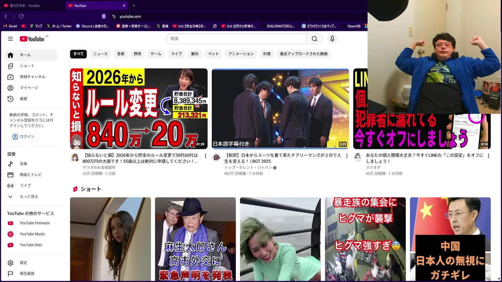Image resolution: width=502 pixels, height=282 pixels.
Task: Open the 麻生太郎さん short thumbnail
Action: (195, 239)
